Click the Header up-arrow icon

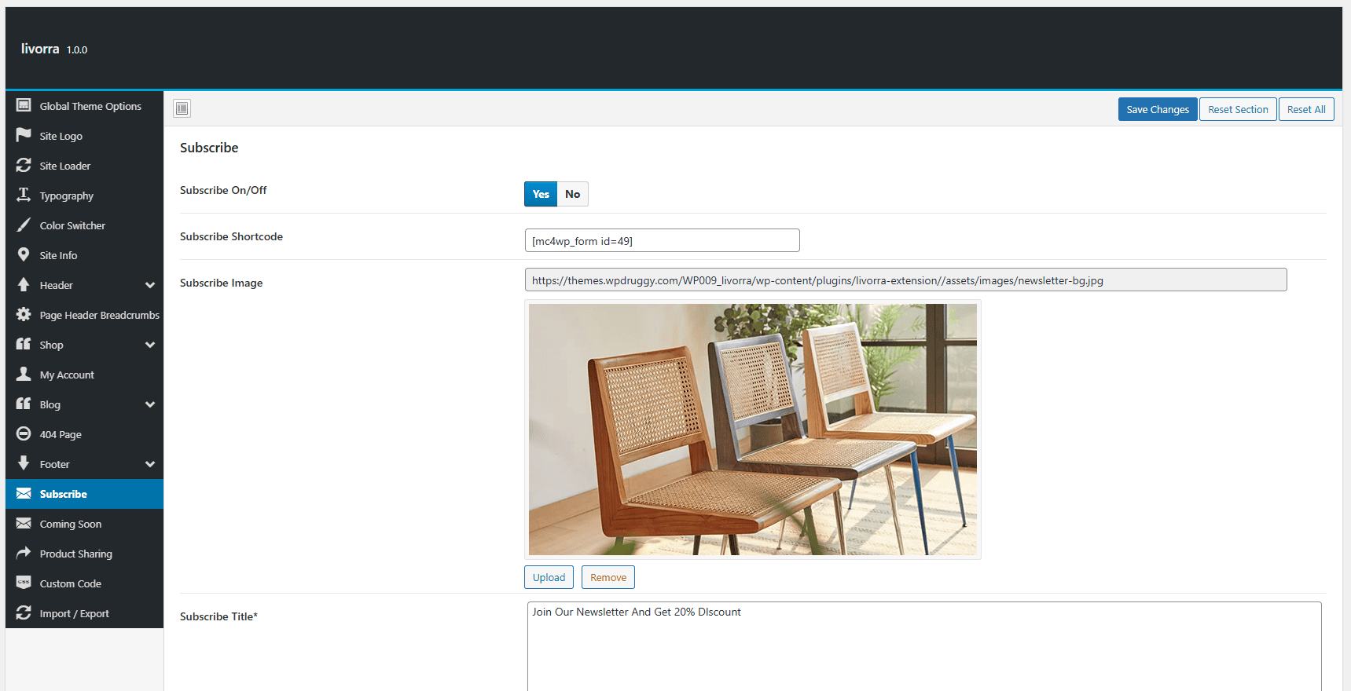[x=24, y=284]
